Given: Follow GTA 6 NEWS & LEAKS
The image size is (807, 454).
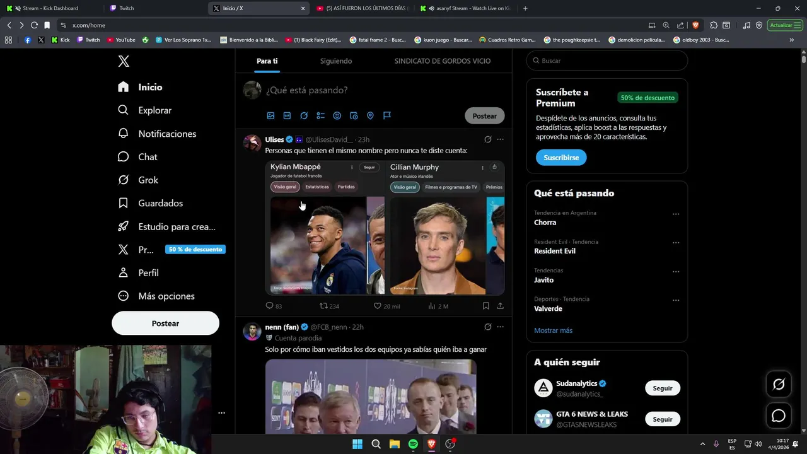Looking at the screenshot, I should tap(662, 419).
